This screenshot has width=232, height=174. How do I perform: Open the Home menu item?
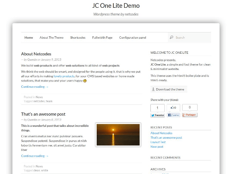[x=29, y=38]
